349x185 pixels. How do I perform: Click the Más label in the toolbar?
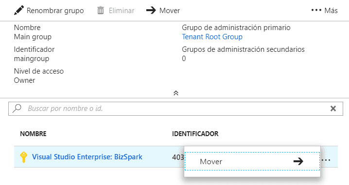[x=331, y=11]
